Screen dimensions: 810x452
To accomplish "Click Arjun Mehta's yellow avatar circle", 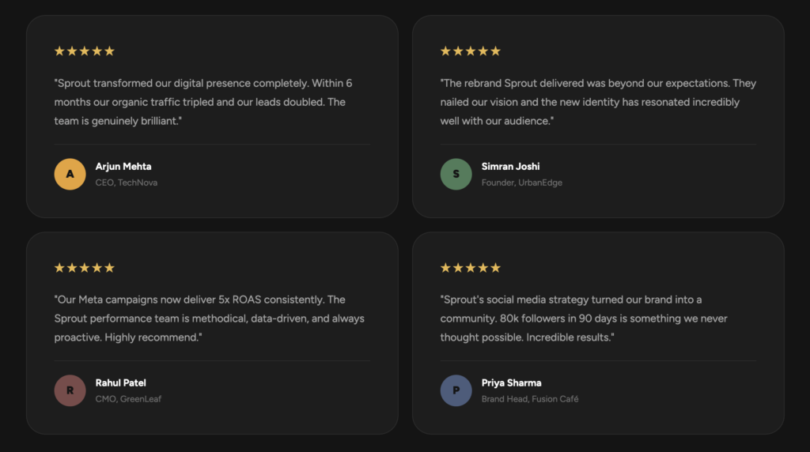I will 70,174.
